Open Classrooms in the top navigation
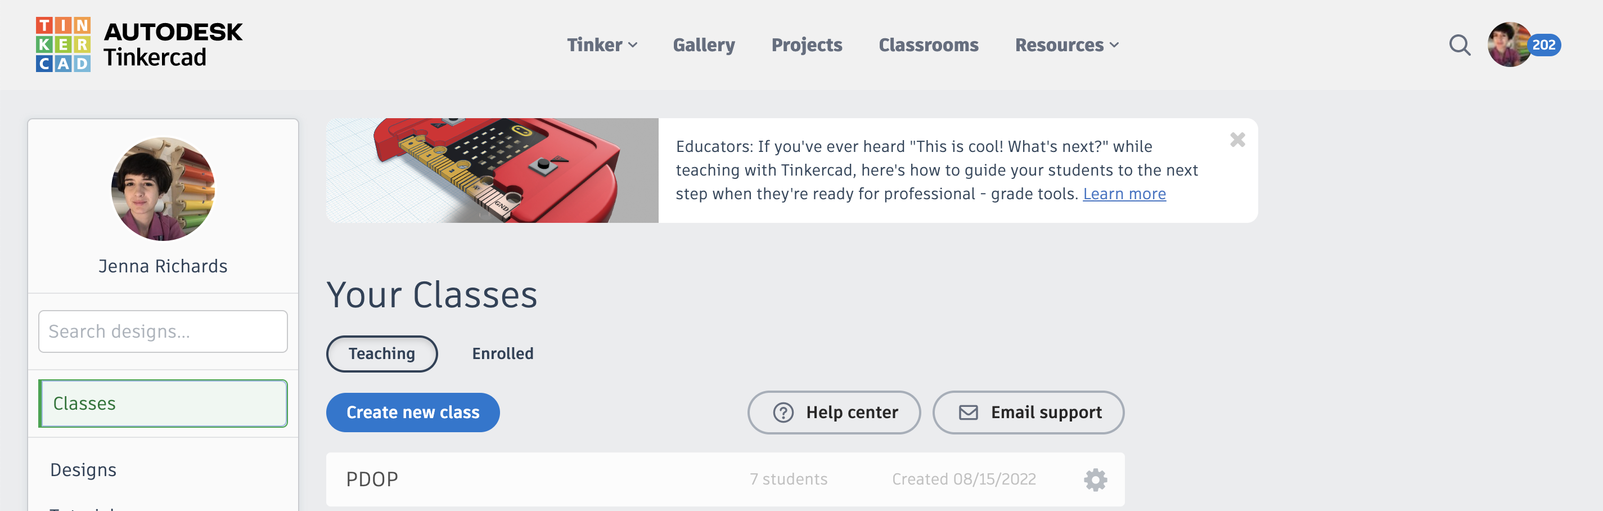 pos(929,45)
